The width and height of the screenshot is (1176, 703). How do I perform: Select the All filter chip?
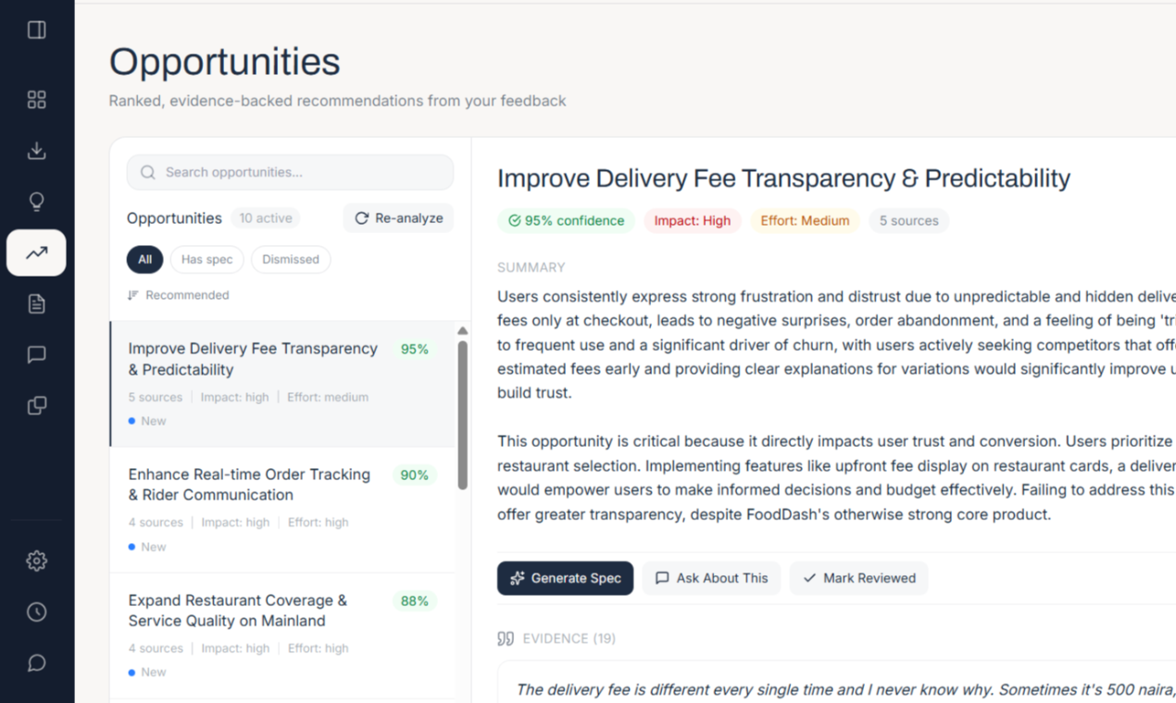point(144,260)
